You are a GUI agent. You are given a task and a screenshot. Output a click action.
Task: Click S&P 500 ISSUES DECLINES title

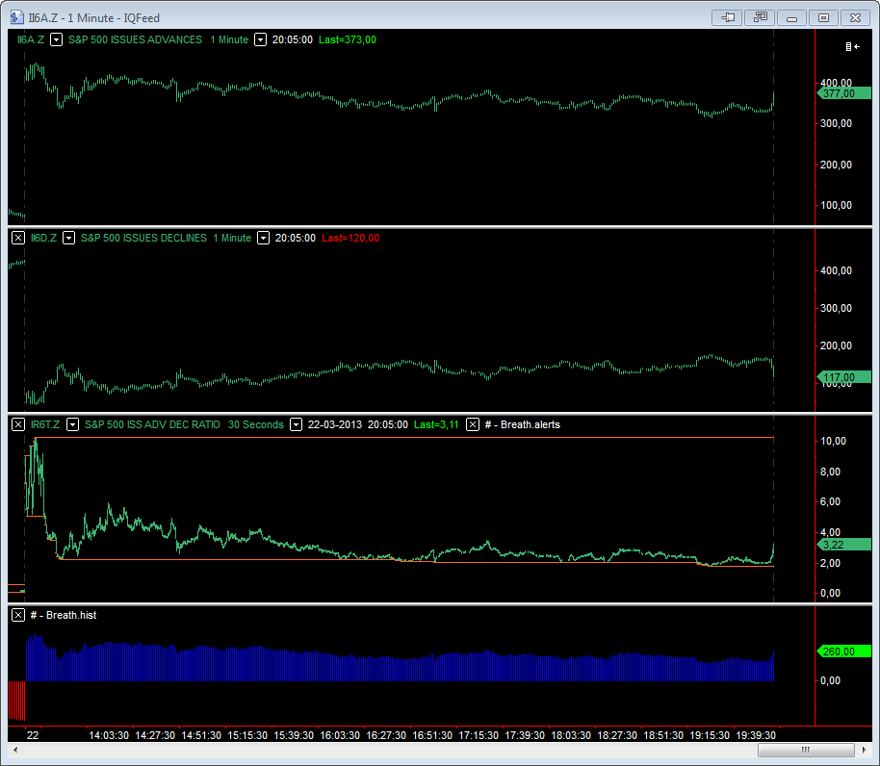tap(143, 238)
